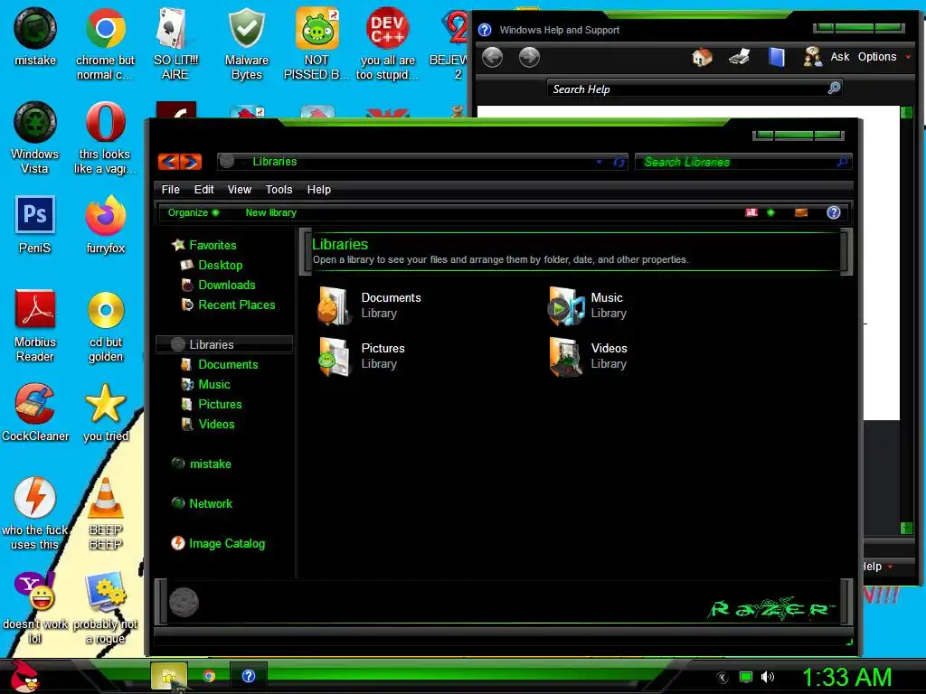This screenshot has width=926, height=694.
Task: Click the Explorer taskbar button
Action: click(169, 676)
